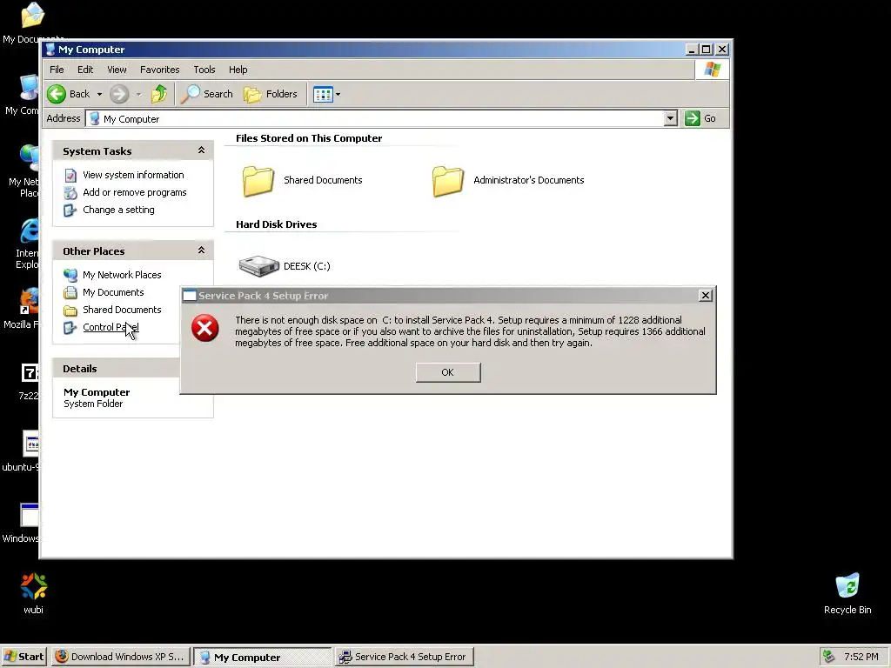Click the Windows flag logo in toolbar
Screen dimensions: 891x668
point(712,70)
